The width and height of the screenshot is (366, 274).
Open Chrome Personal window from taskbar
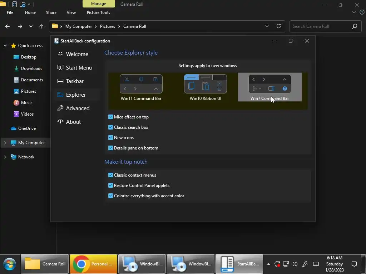click(x=93, y=264)
